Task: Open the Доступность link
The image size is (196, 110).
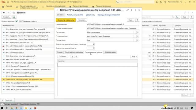Action: 90,15
